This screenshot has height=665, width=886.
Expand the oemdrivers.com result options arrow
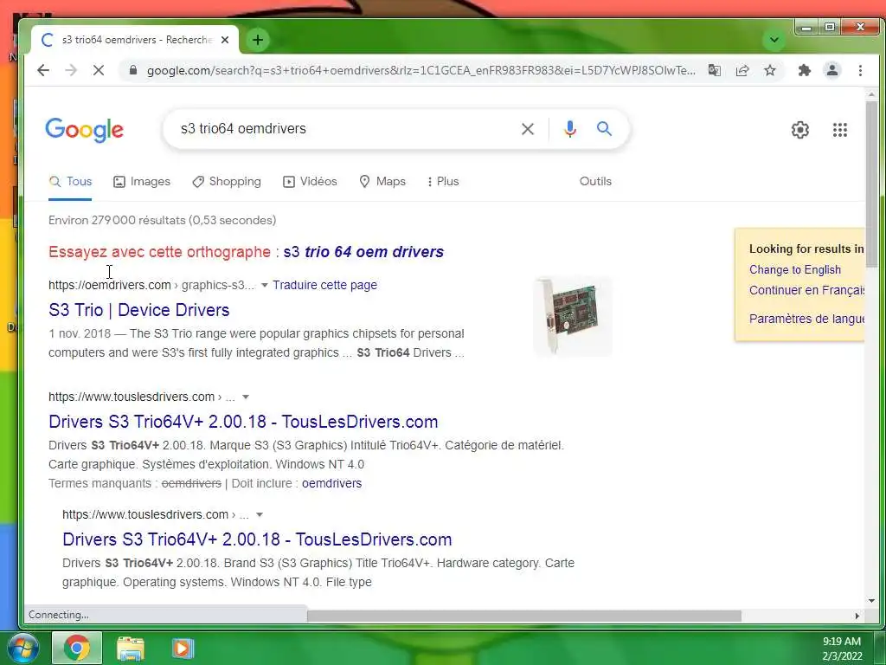pyautogui.click(x=264, y=286)
